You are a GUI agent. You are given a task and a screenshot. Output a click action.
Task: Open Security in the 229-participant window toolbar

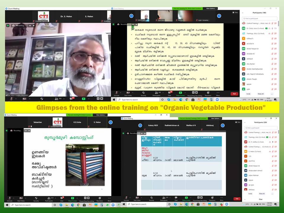(151, 199)
